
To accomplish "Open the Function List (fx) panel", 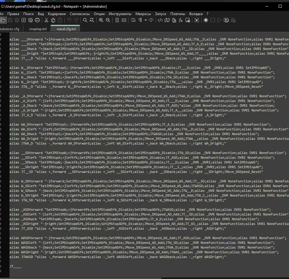I will tap(181, 20).
